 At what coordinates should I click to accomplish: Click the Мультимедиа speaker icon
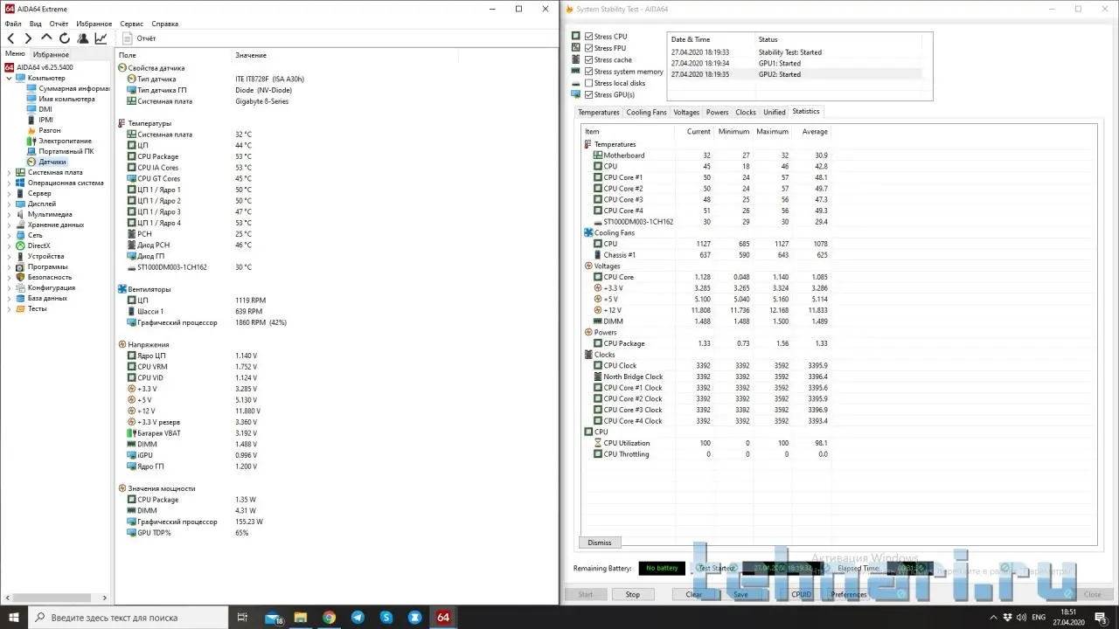coord(21,214)
